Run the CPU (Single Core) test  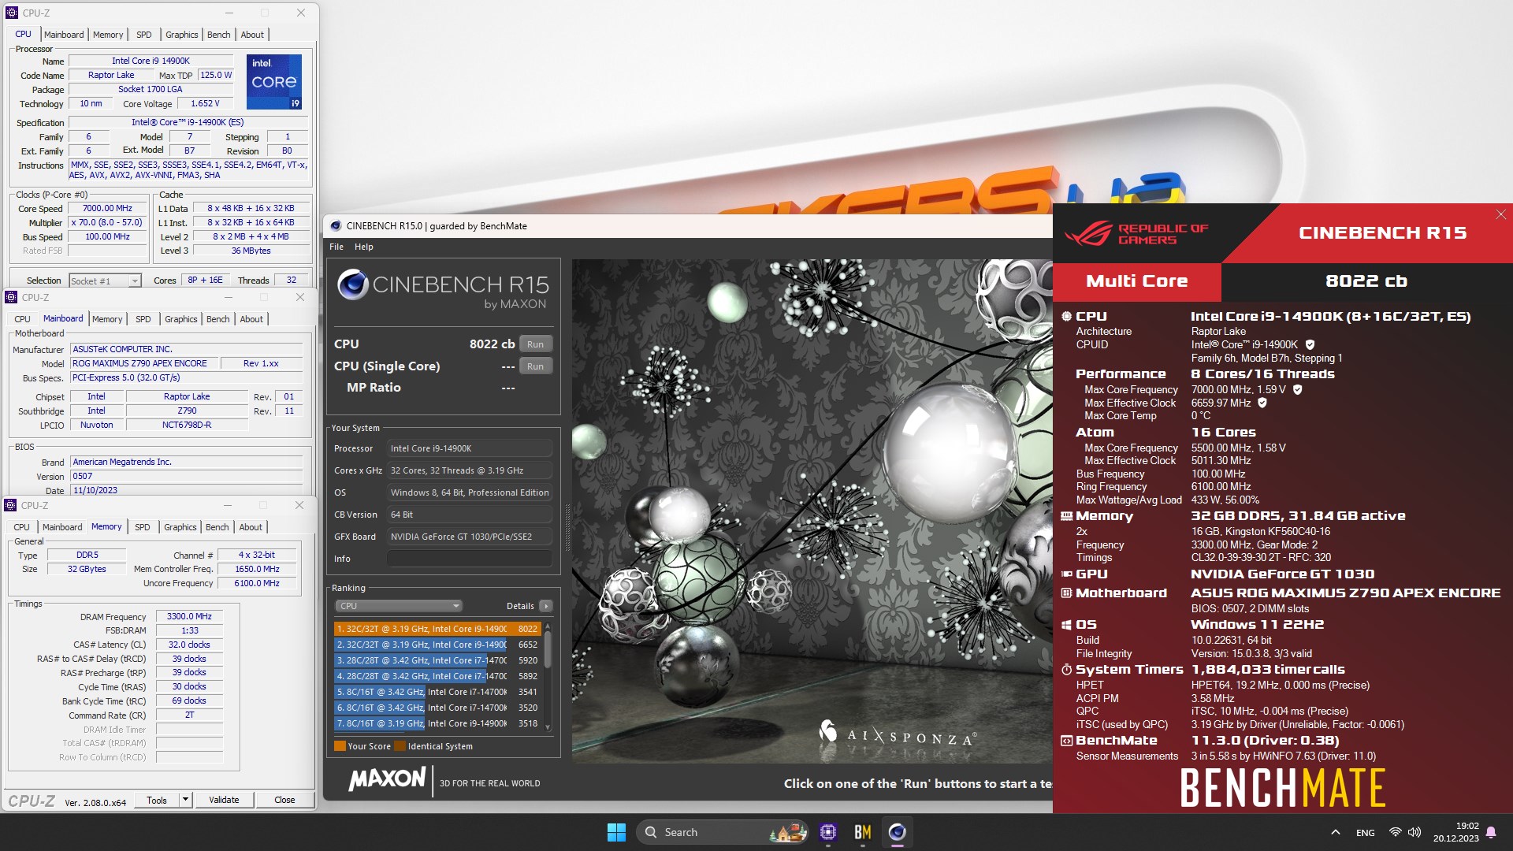click(536, 366)
